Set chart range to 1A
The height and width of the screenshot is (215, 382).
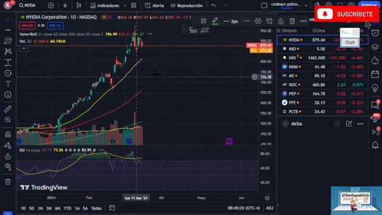(77, 208)
